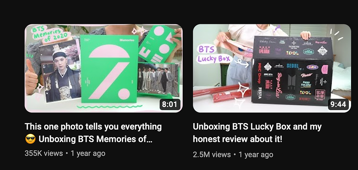The image size is (358, 170).
Task: Click the '2.5M views' metadata text
Action: point(212,155)
